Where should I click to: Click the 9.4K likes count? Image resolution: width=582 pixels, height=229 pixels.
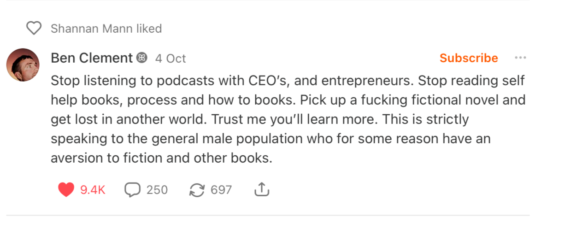coord(93,190)
